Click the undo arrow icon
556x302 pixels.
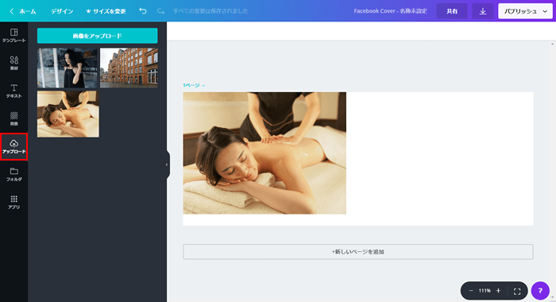(143, 11)
